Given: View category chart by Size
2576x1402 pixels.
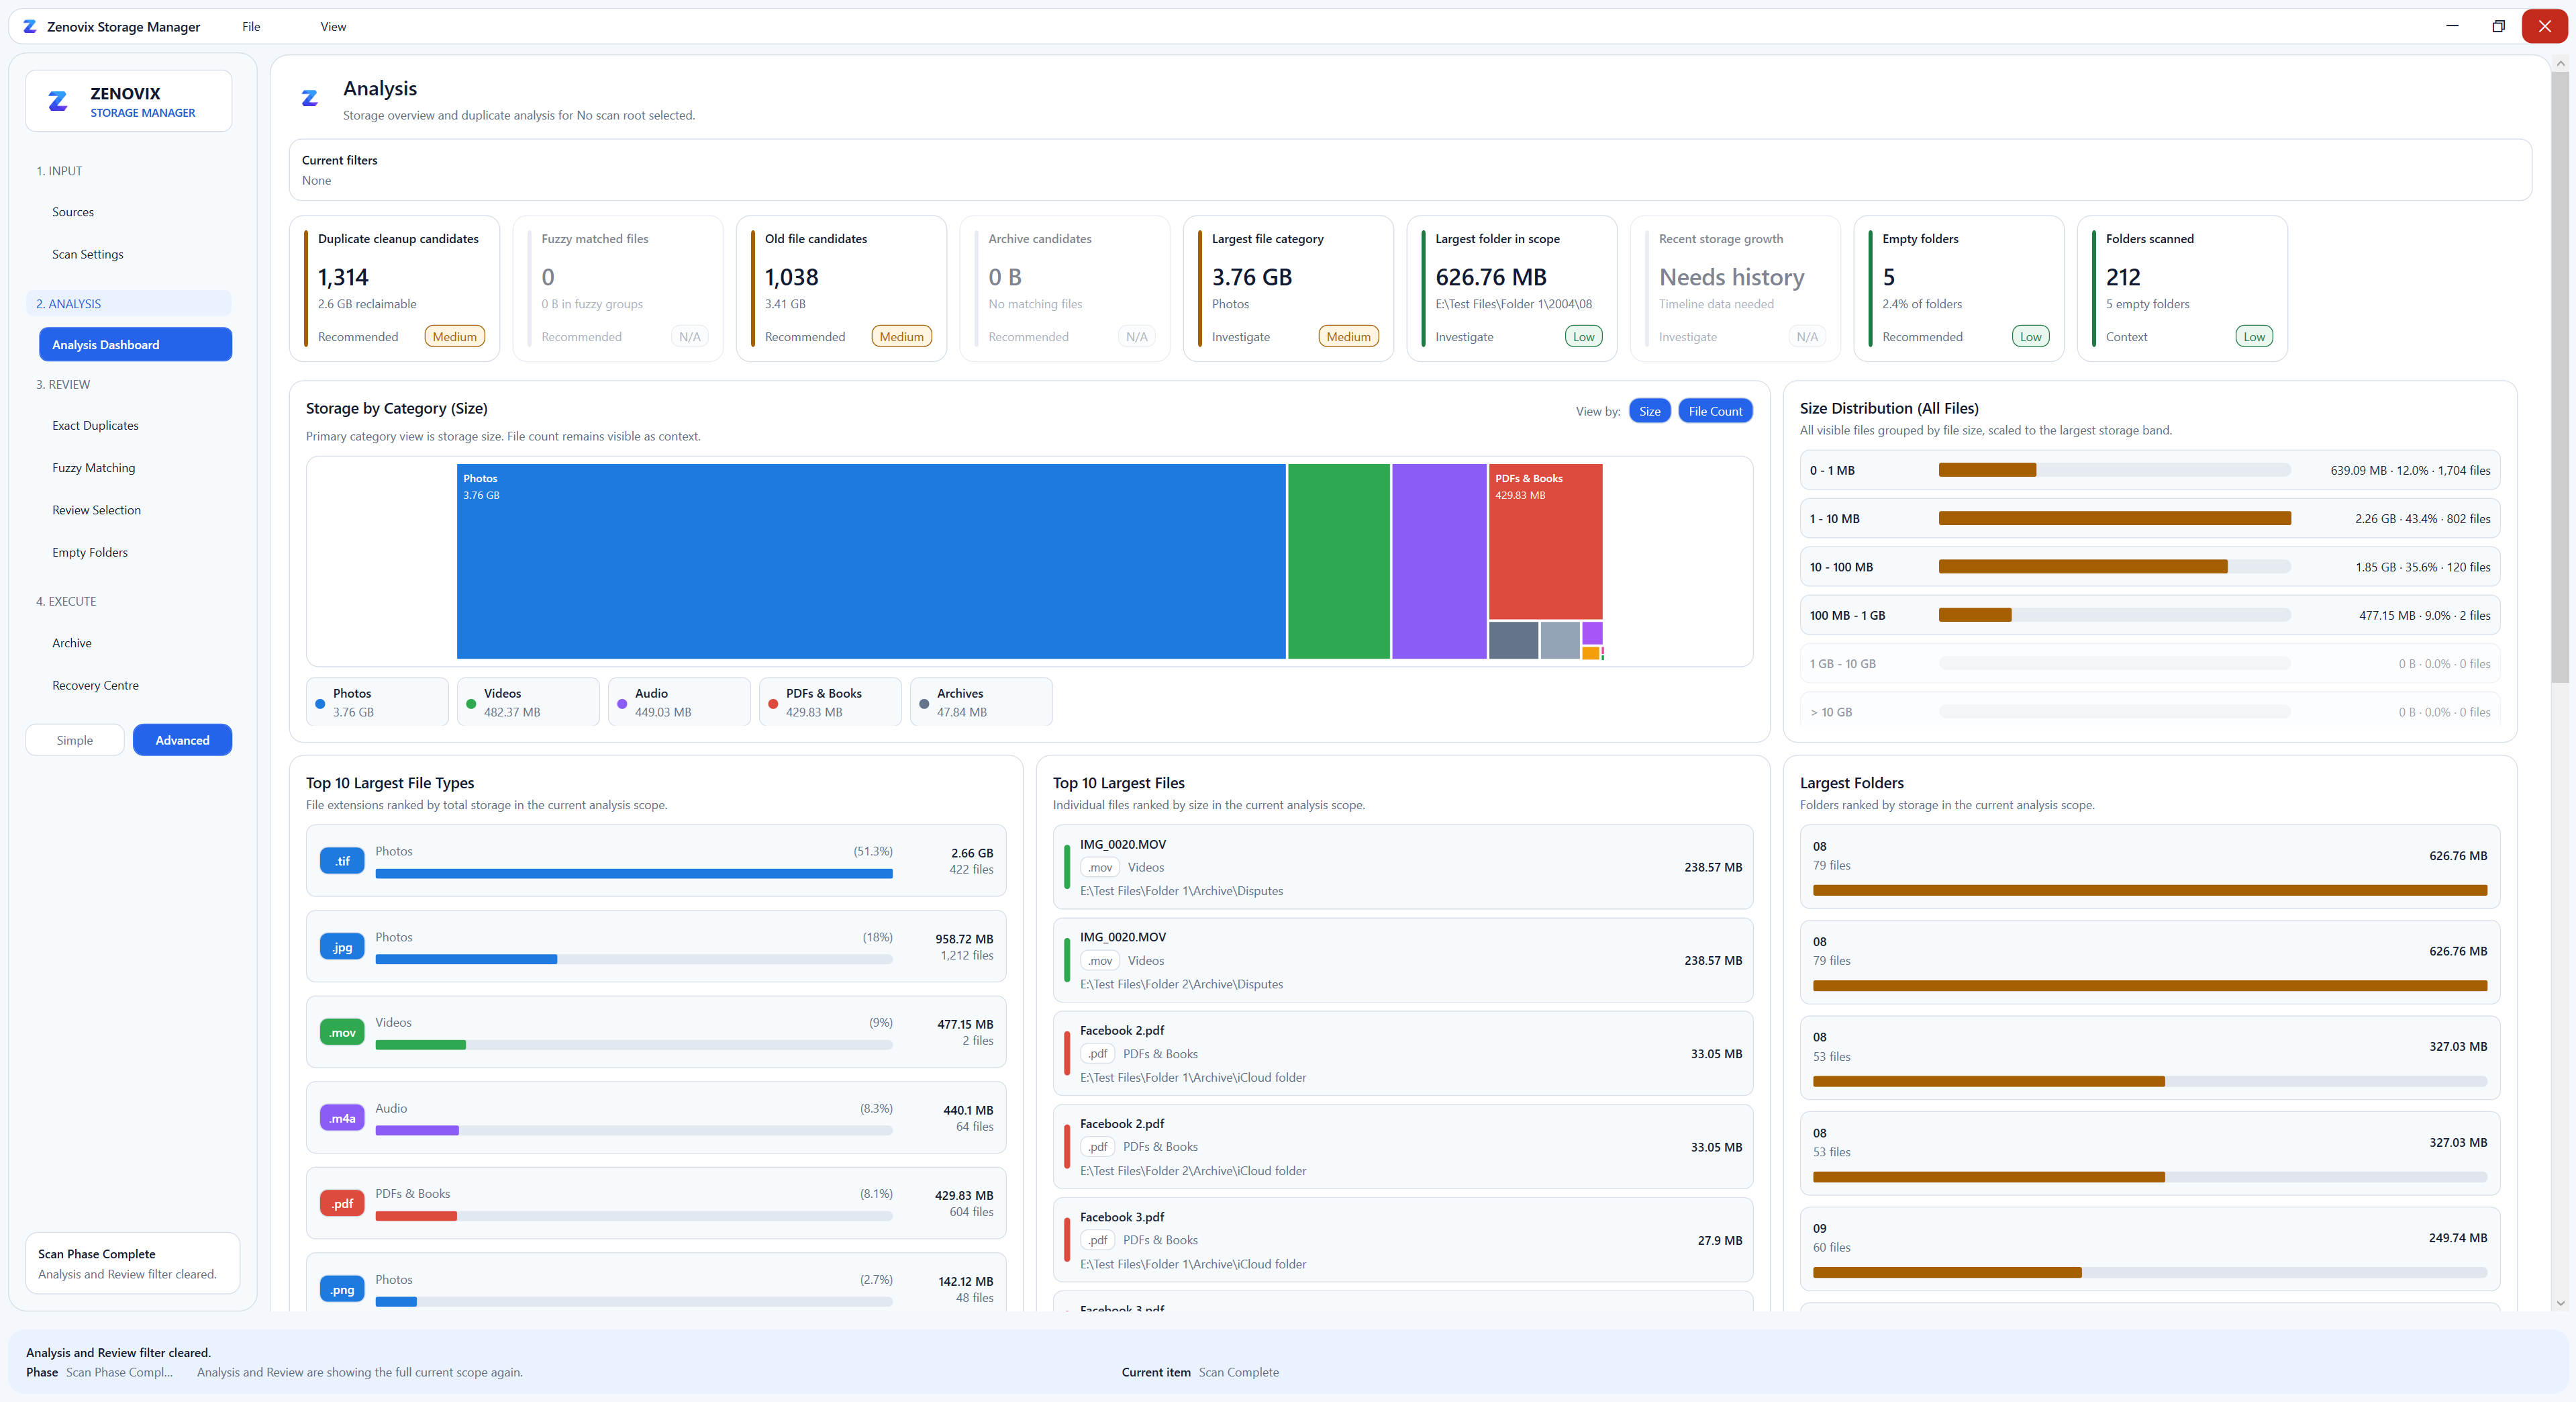Looking at the screenshot, I should tap(1649, 412).
